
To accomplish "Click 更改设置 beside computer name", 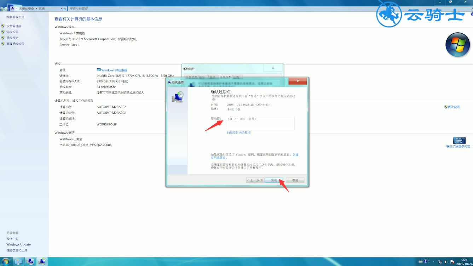I will pyautogui.click(x=454, y=107).
